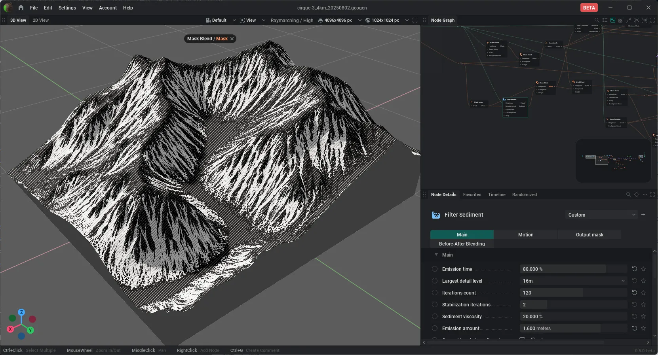Toggle the Sediment viscosity radio circle
Screen dimensions: 658x355
(435, 316)
